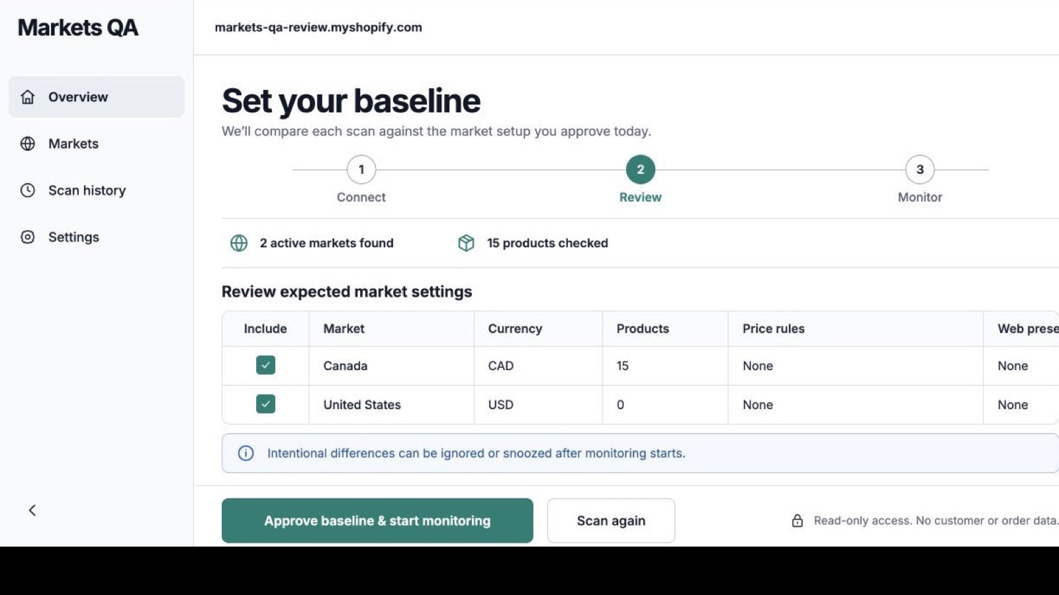The image size is (1059, 595).
Task: Click the Review expected market settings heading
Action: [x=347, y=292]
